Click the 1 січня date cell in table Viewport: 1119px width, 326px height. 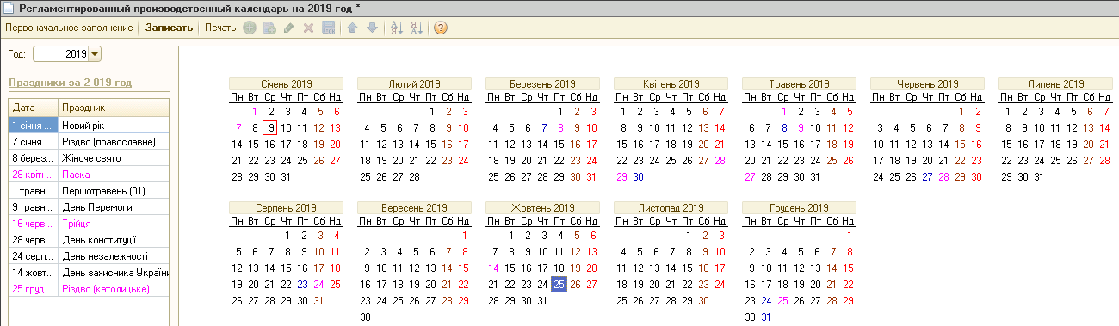click(33, 126)
